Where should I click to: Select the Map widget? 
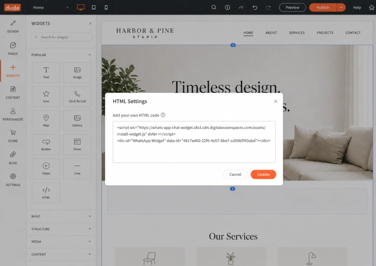tap(46, 121)
